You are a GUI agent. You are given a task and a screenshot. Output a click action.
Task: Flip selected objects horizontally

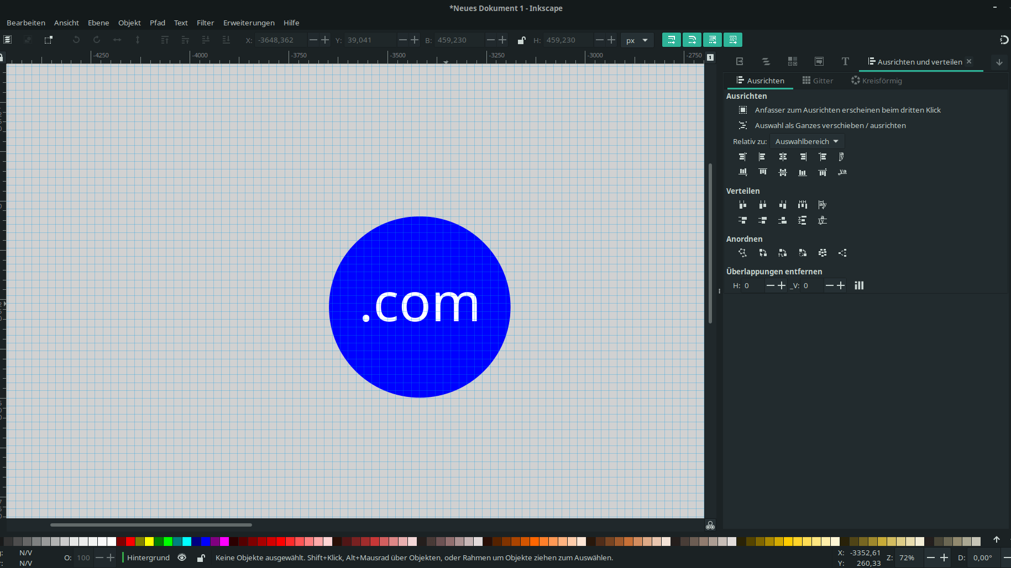point(117,40)
